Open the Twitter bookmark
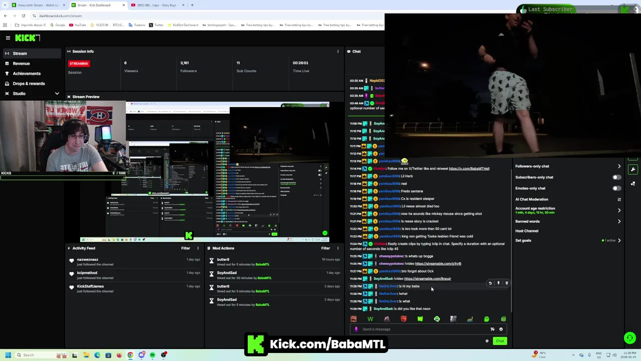 [x=156, y=25]
